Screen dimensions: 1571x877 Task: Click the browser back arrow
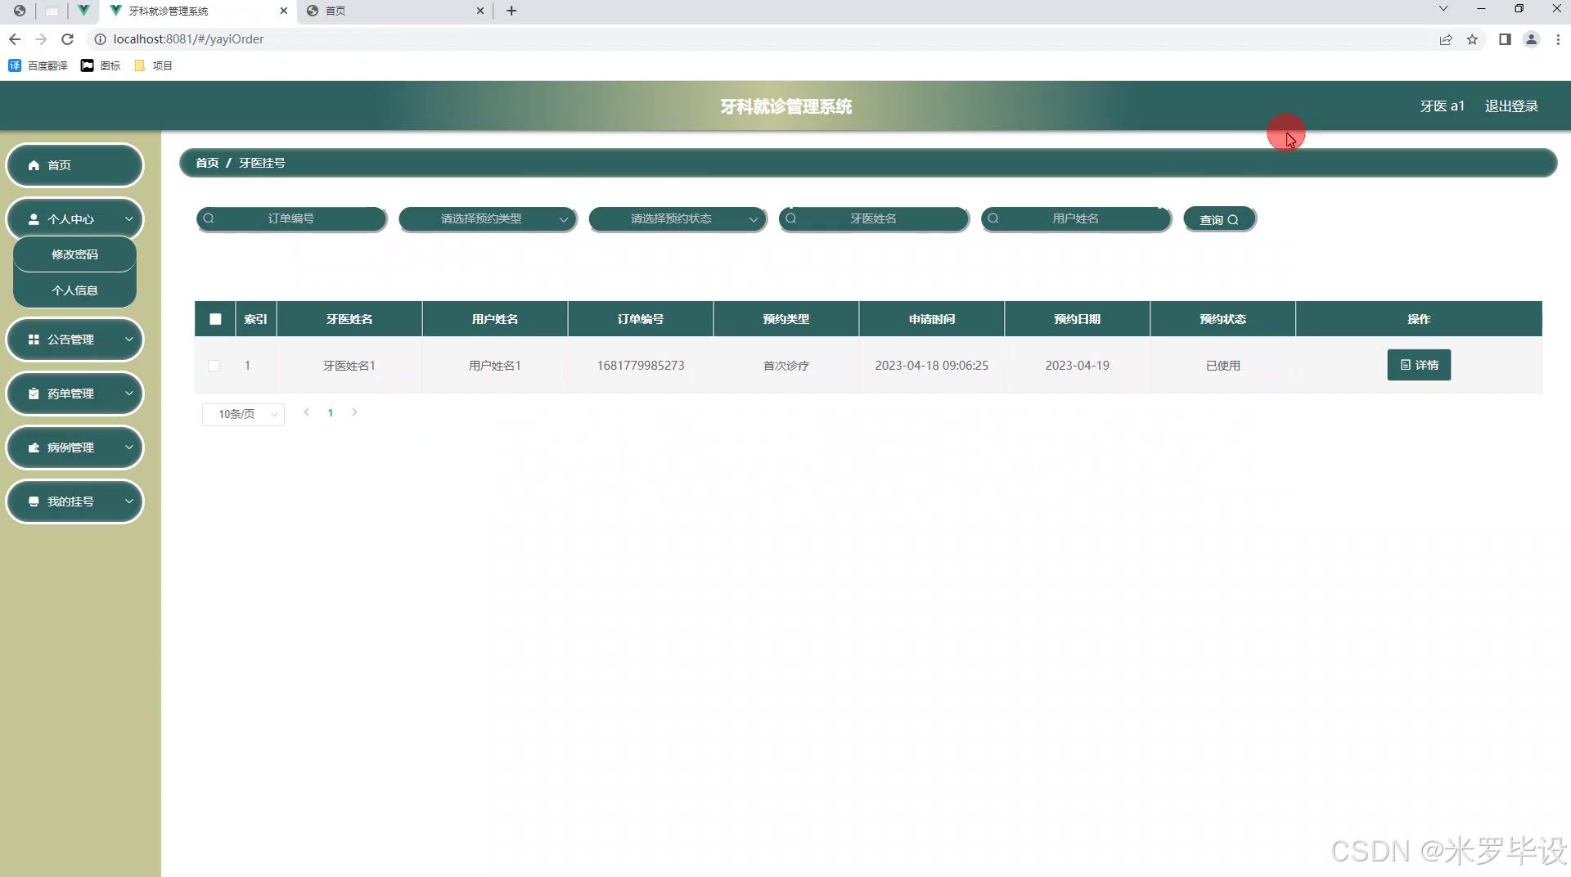click(x=15, y=39)
